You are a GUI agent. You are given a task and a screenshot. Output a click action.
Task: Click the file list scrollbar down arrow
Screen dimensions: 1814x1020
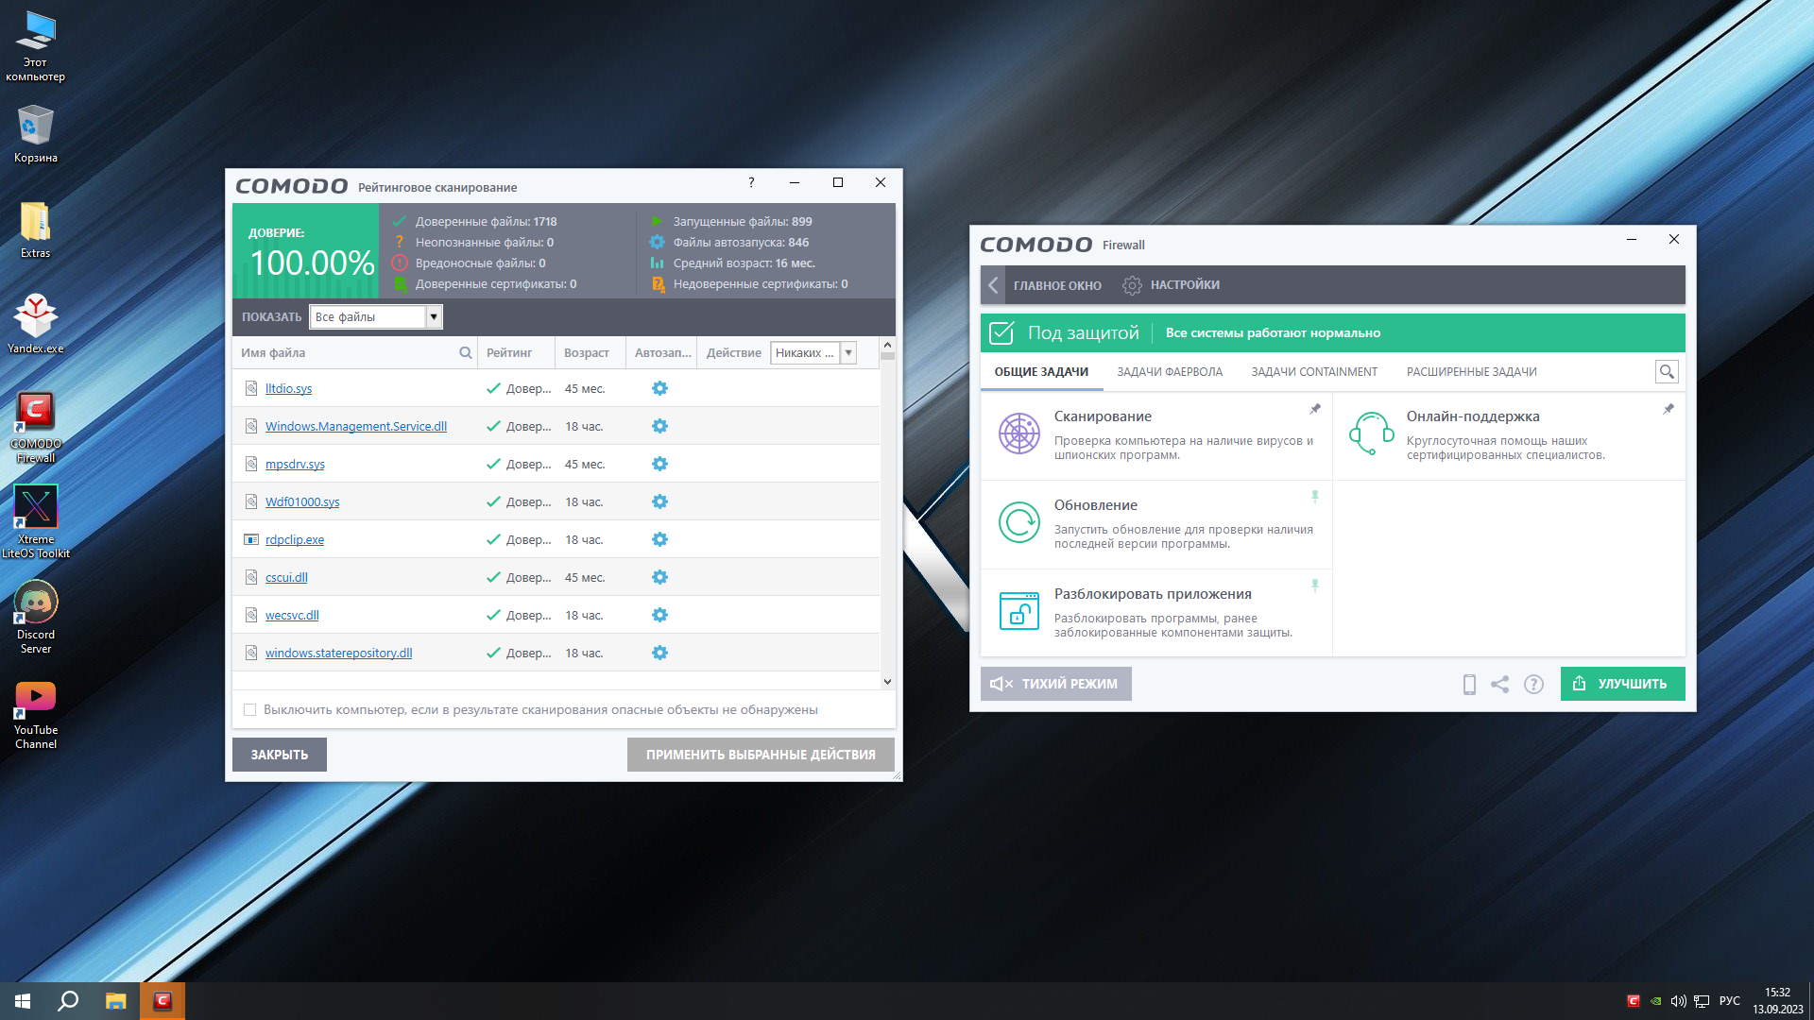tap(887, 681)
